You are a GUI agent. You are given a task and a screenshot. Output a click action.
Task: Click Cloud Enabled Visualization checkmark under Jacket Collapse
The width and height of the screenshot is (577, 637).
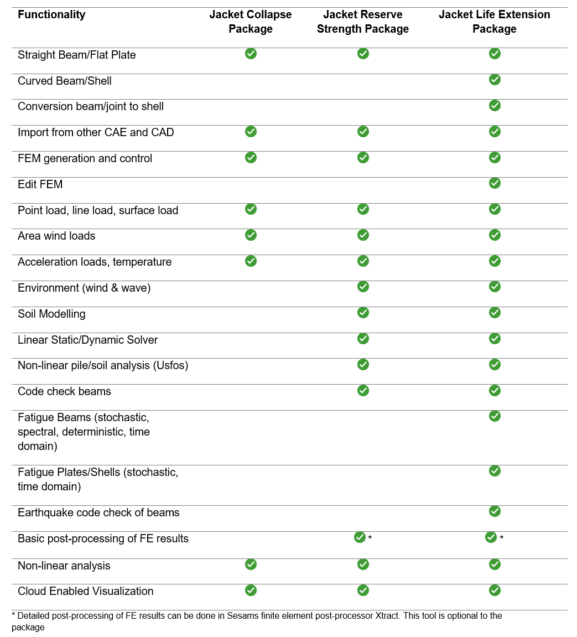pos(251,590)
